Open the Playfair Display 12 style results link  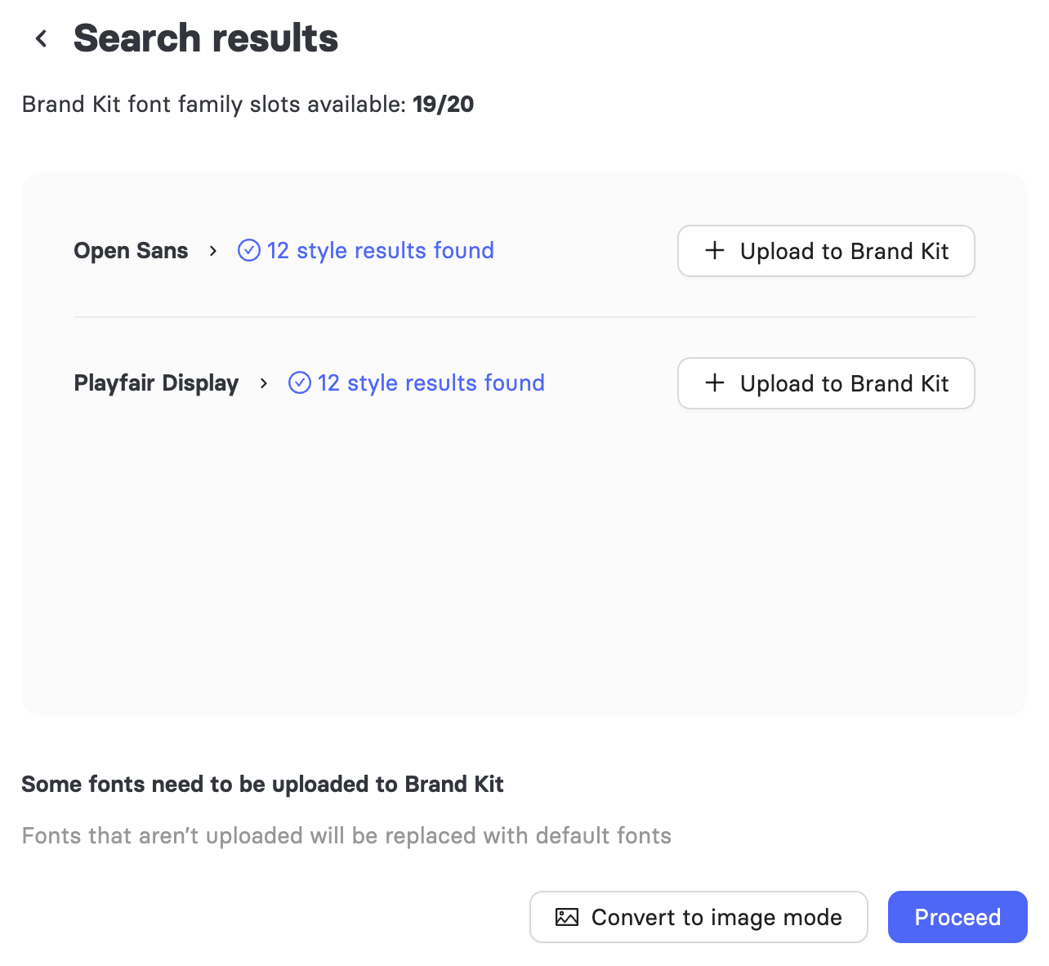pyautogui.click(x=431, y=382)
